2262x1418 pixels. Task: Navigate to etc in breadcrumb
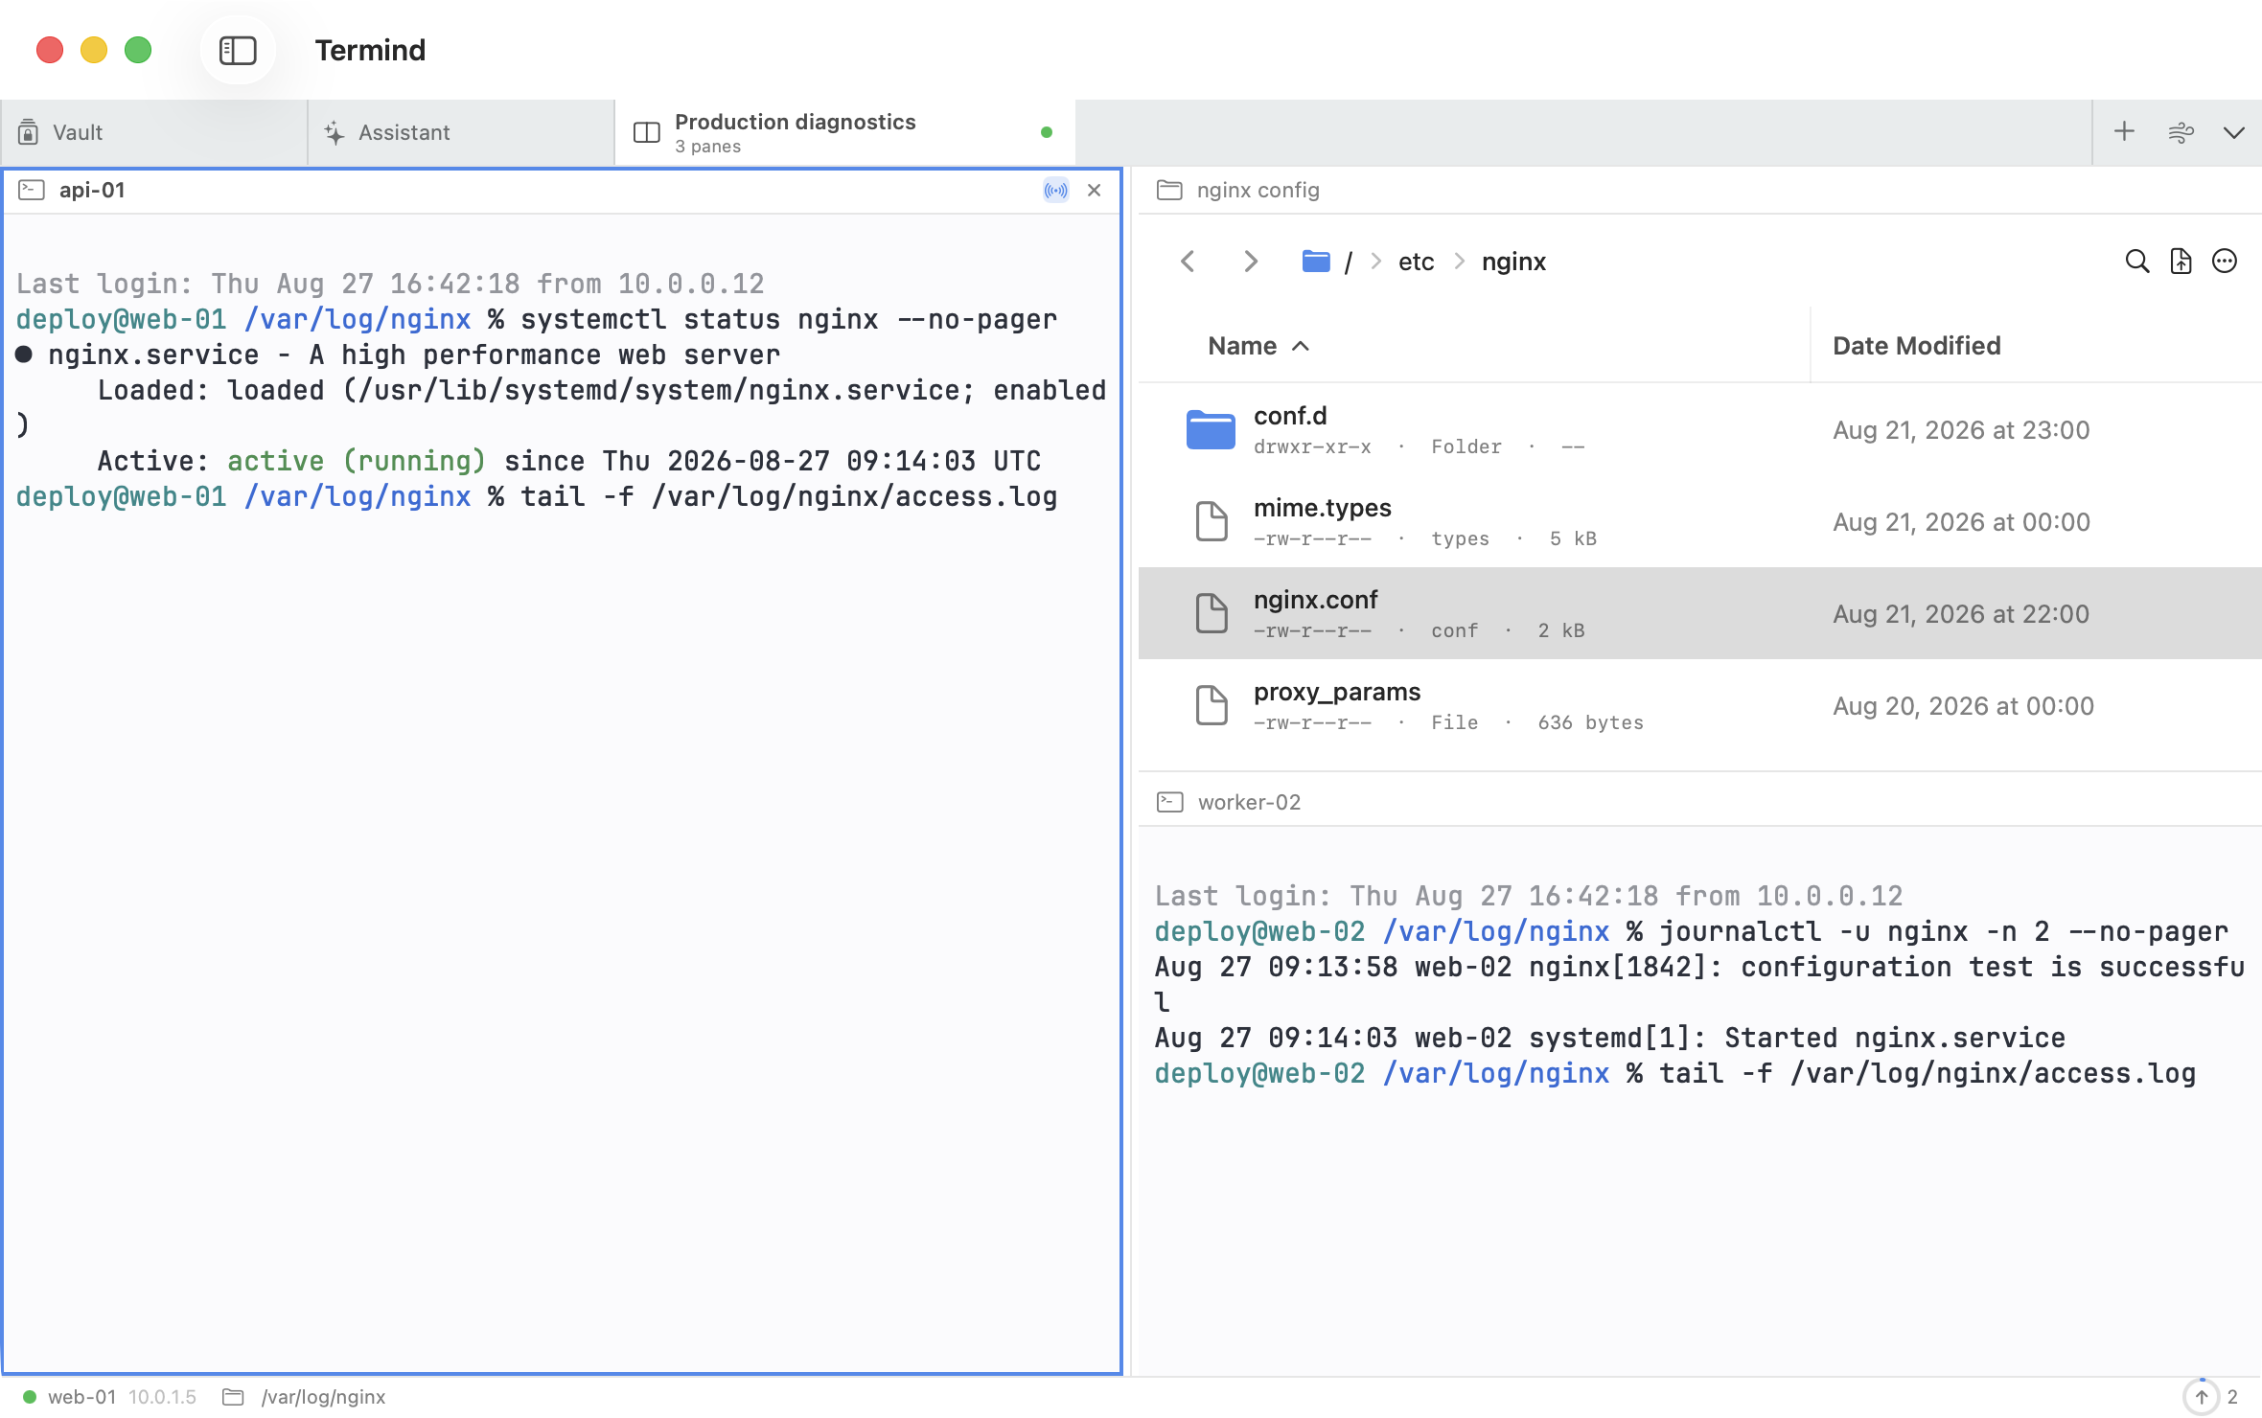[1416, 262]
